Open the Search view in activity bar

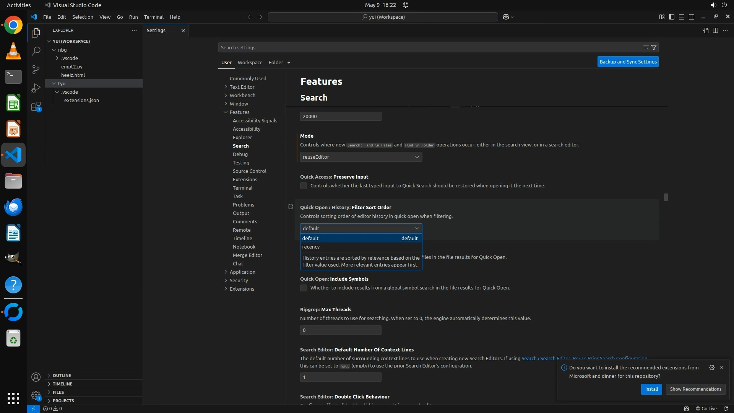pos(36,51)
